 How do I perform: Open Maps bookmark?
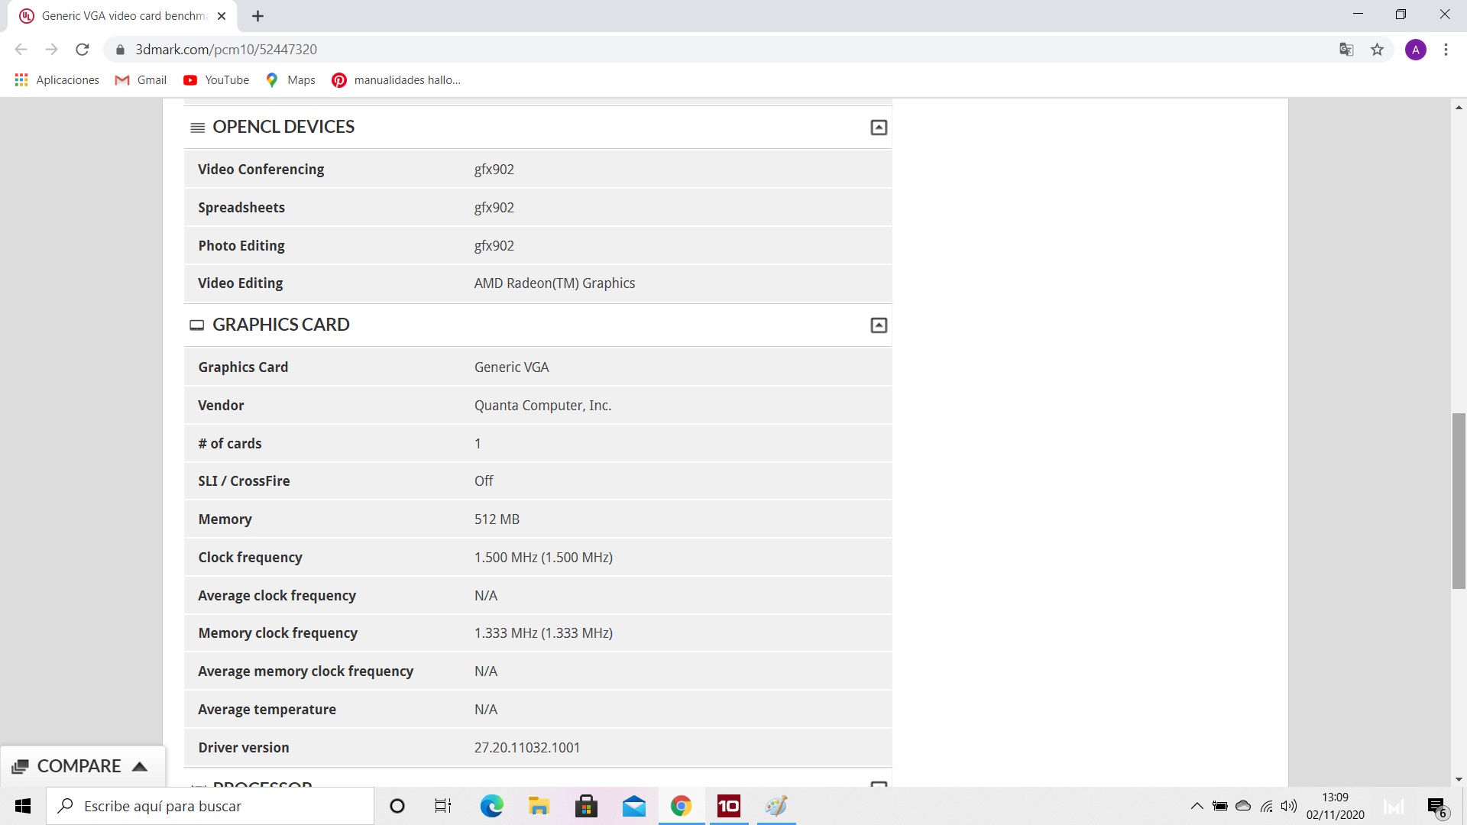pos(290,80)
